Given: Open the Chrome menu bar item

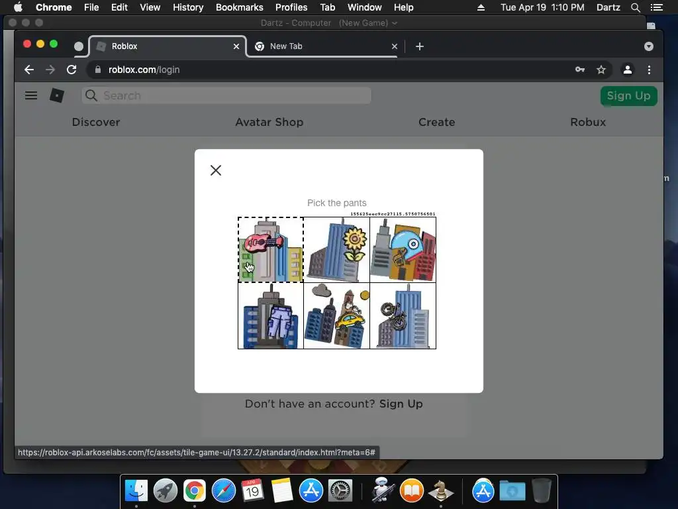Looking at the screenshot, I should pos(54,7).
